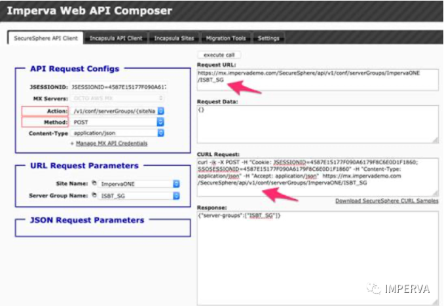Click the copy icon beside Server Group Name
Screen dimensions: 444x306
95,196
